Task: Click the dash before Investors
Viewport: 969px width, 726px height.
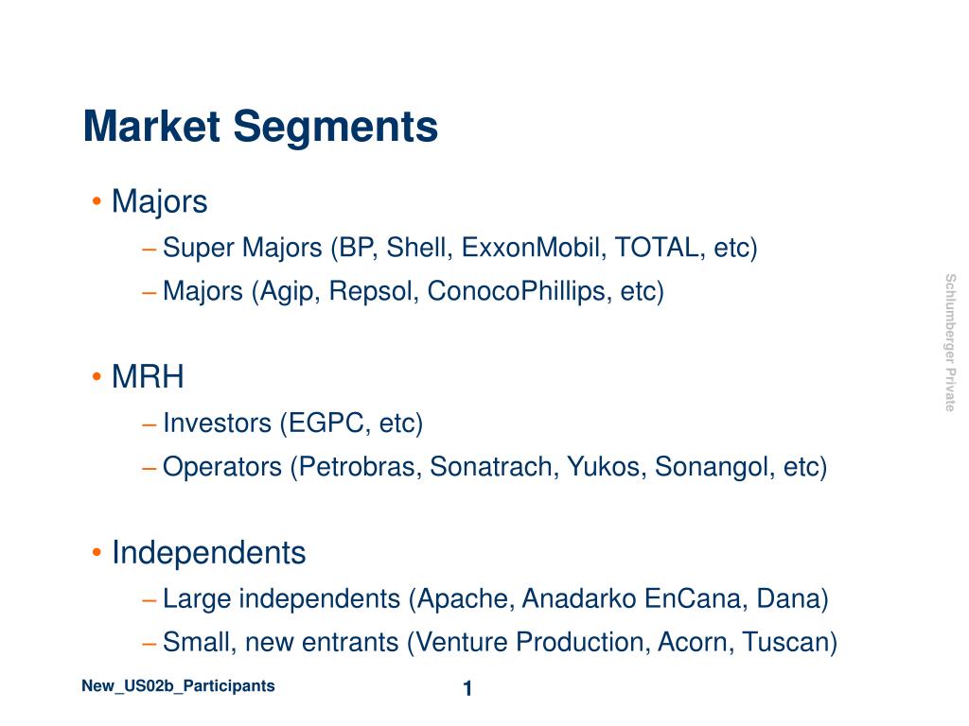Action: (x=149, y=424)
